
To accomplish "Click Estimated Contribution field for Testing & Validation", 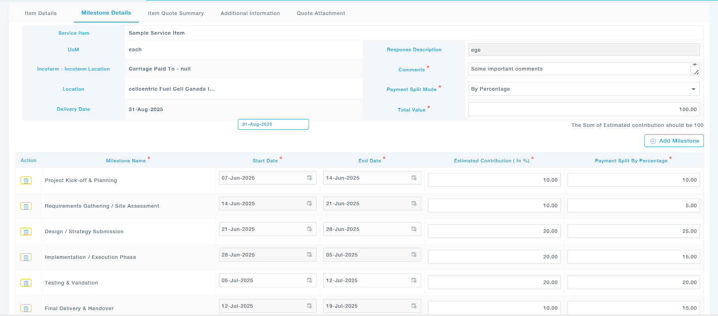I will 494,283.
